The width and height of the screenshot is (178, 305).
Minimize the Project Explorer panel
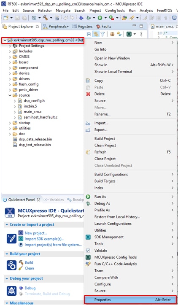[x=135, y=26]
